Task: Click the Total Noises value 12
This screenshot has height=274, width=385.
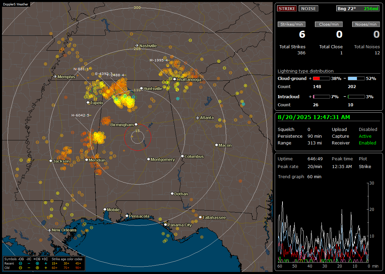Action: [x=377, y=53]
